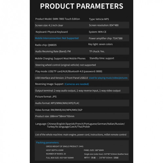Image resolution: width=163 pixels, height=163 pixels.
Task: Click the Play mode Bluetooth 4.0 line
Action: 69,71
